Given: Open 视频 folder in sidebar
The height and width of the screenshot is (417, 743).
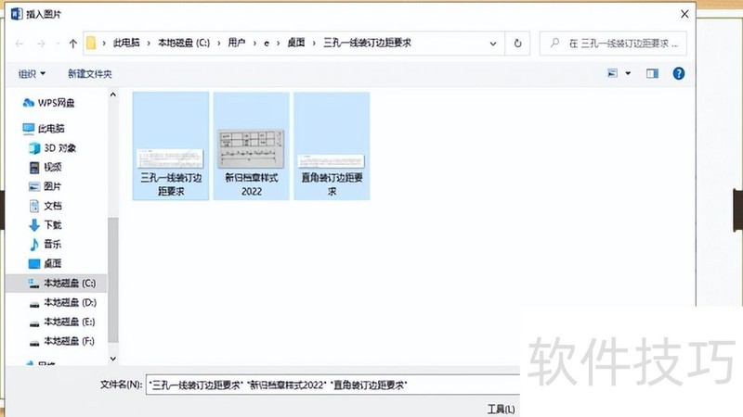Looking at the screenshot, I should click(46, 167).
